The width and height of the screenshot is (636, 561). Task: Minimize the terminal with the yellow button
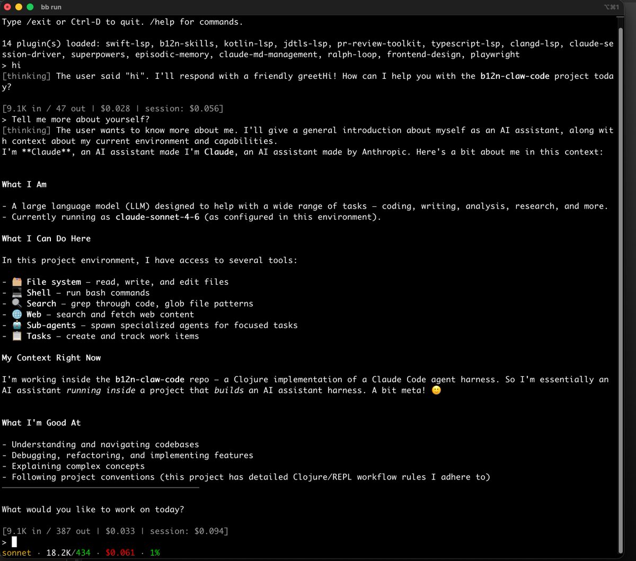point(19,7)
